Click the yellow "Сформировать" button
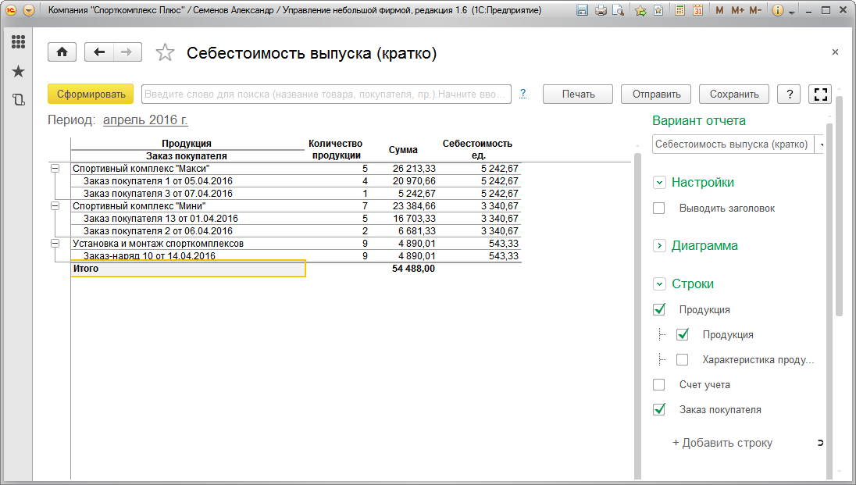Image resolution: width=856 pixels, height=485 pixels. (x=91, y=94)
